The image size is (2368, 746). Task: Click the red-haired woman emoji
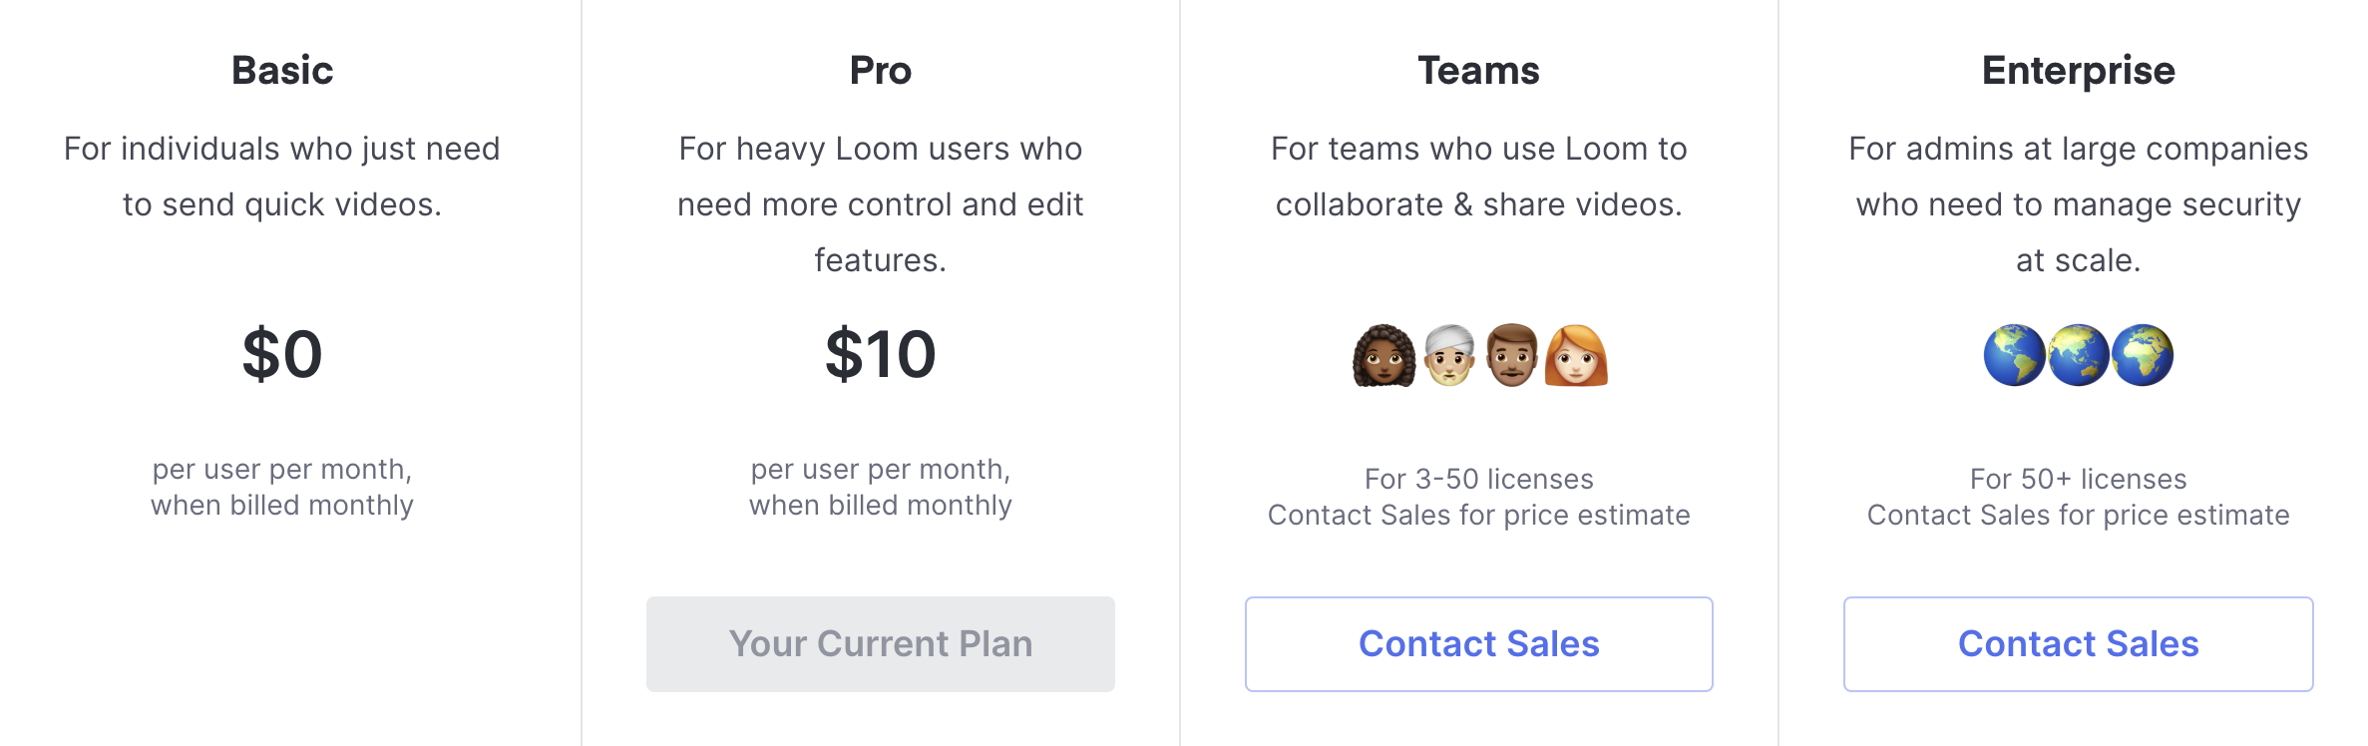click(x=1576, y=355)
